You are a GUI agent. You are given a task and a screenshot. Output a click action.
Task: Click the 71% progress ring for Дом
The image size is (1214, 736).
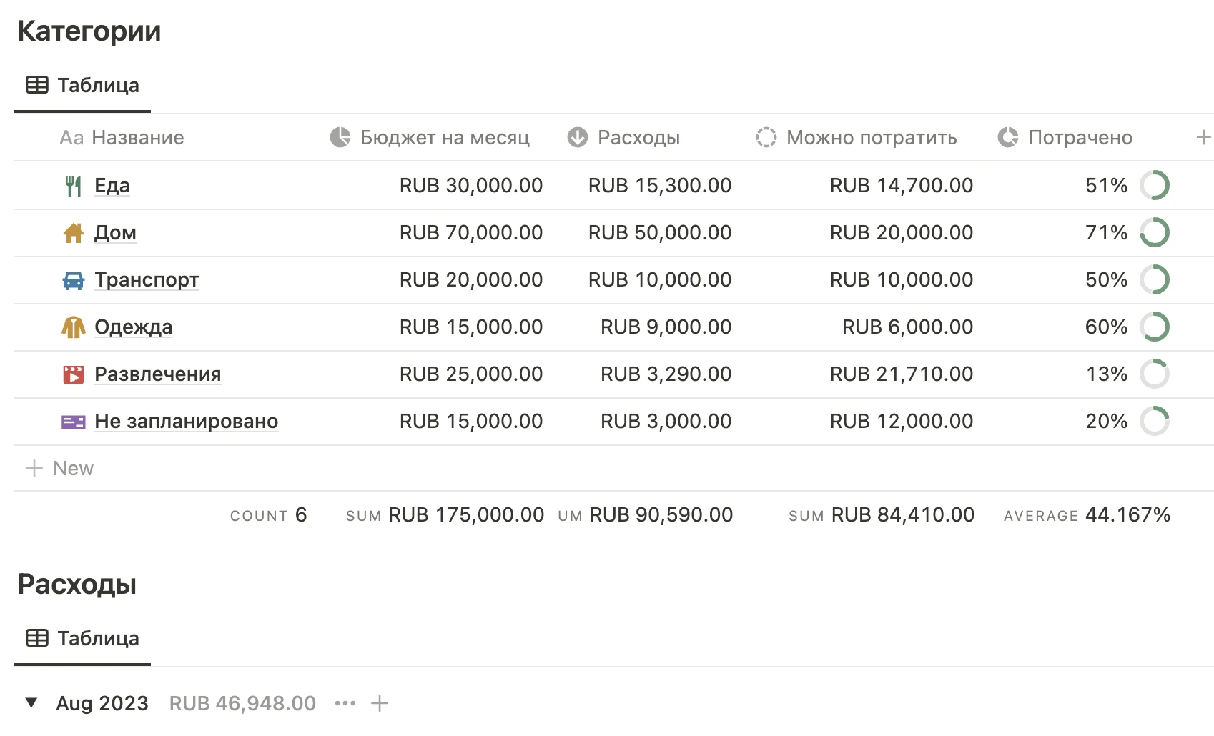(1154, 233)
